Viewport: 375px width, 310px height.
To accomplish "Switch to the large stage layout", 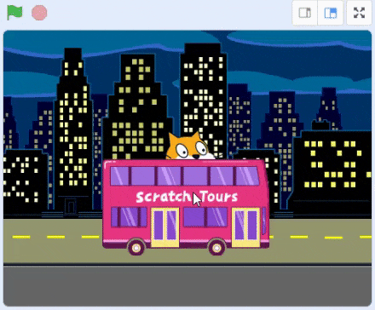I will [331, 13].
